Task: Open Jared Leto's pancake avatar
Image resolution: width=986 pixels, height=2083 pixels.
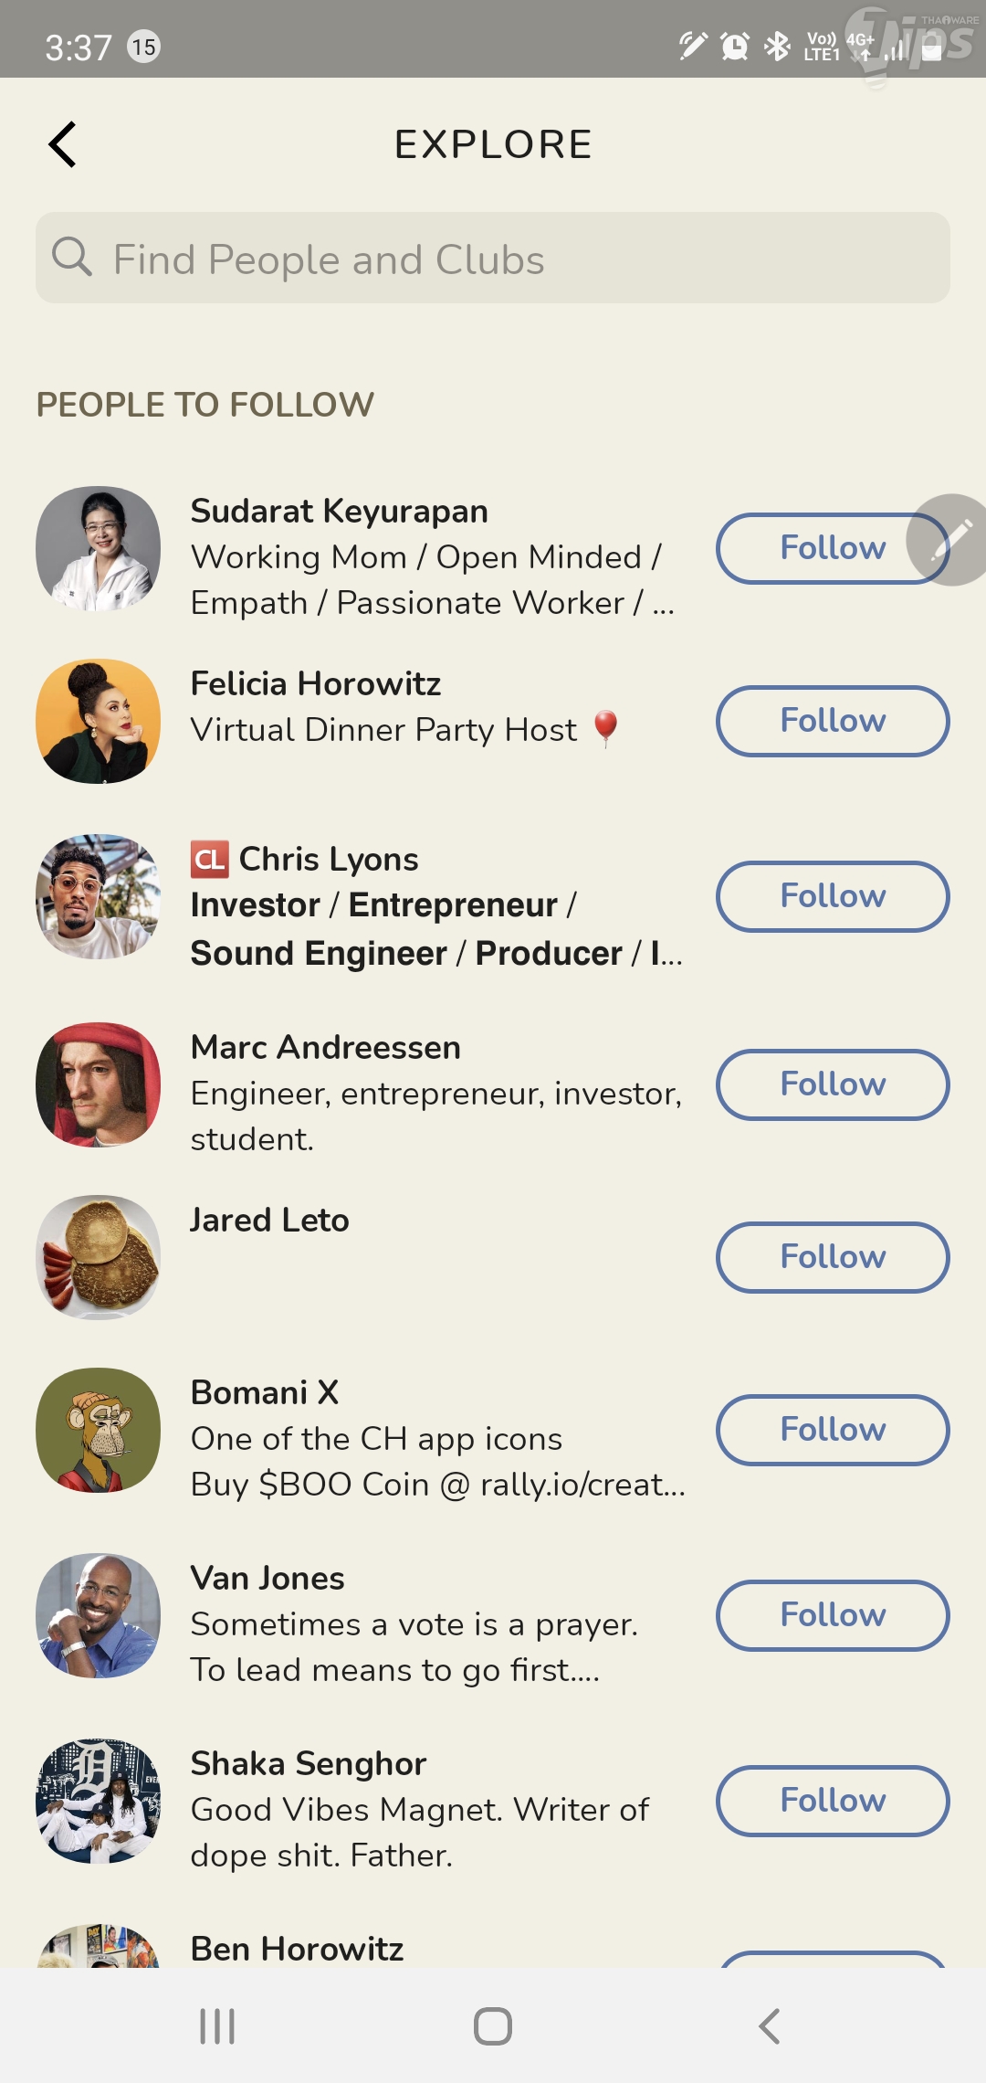Action: point(99,1257)
